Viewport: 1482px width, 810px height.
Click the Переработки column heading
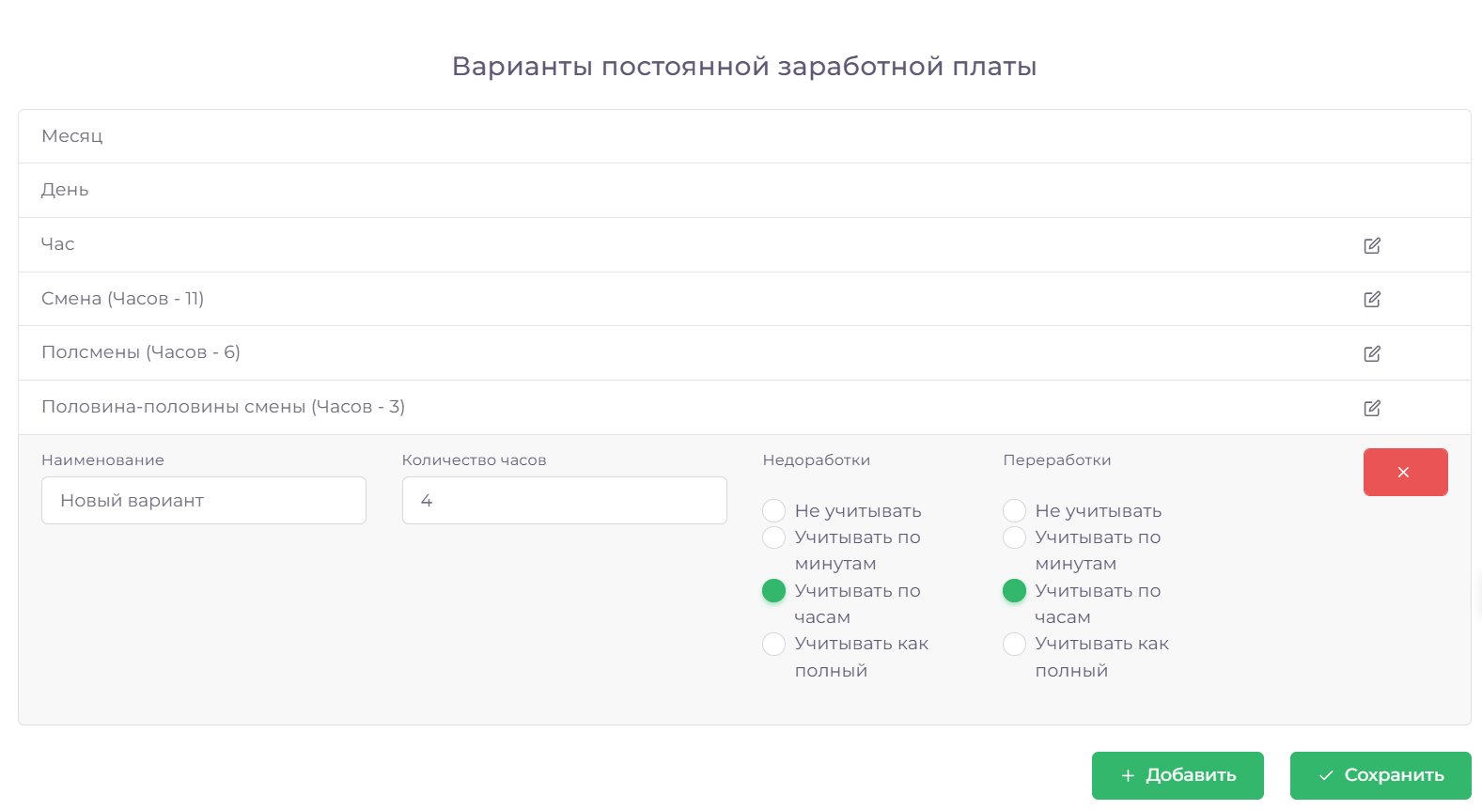pyautogui.click(x=1057, y=460)
